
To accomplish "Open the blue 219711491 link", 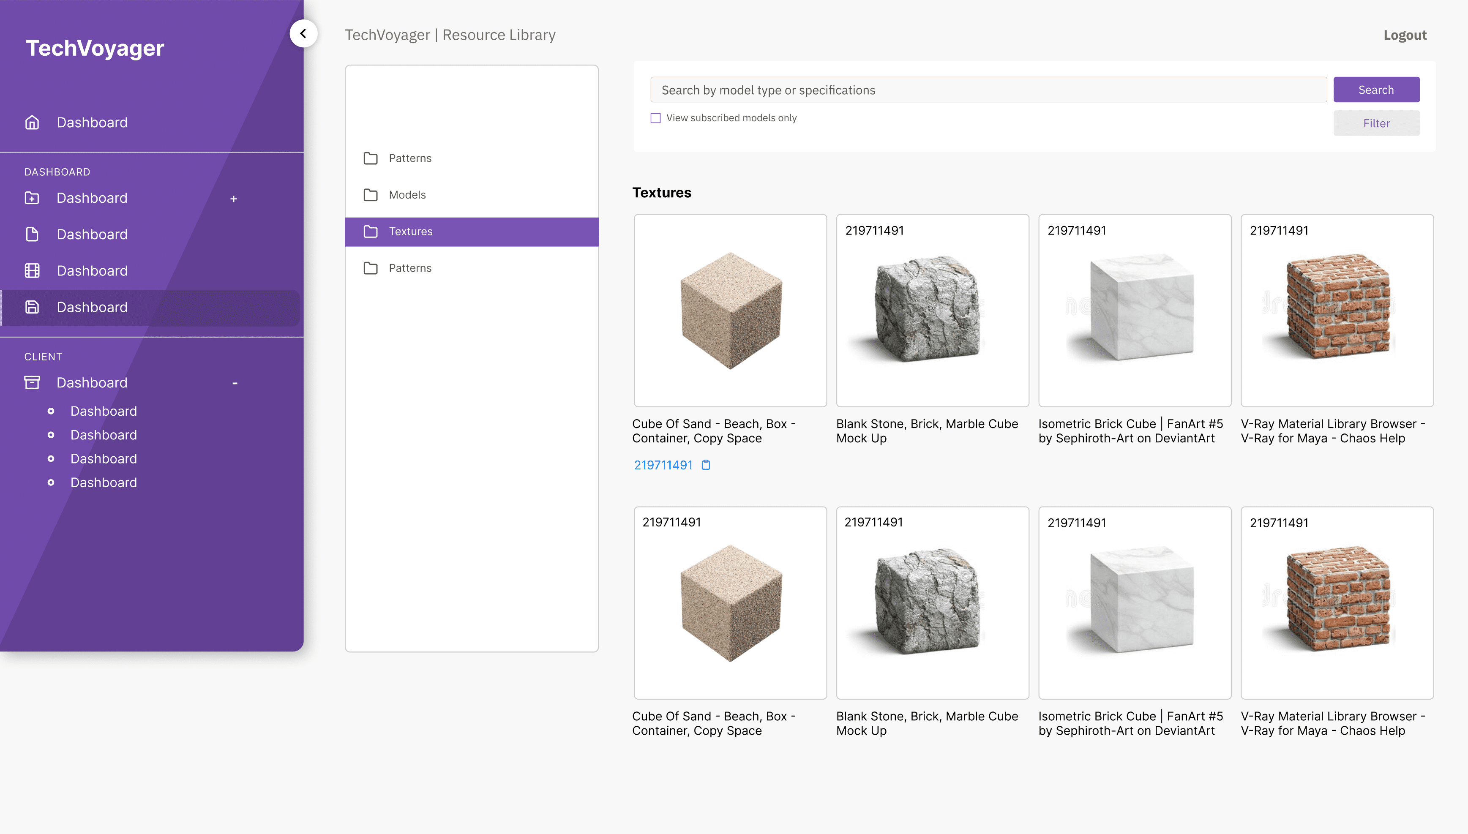I will click(663, 465).
